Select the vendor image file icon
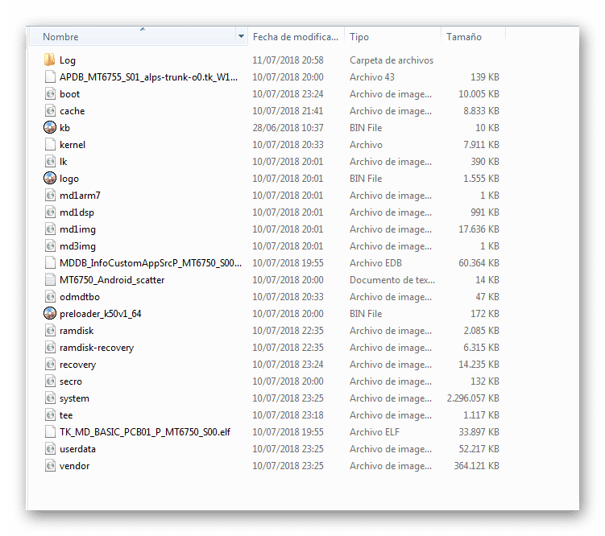 (50, 466)
